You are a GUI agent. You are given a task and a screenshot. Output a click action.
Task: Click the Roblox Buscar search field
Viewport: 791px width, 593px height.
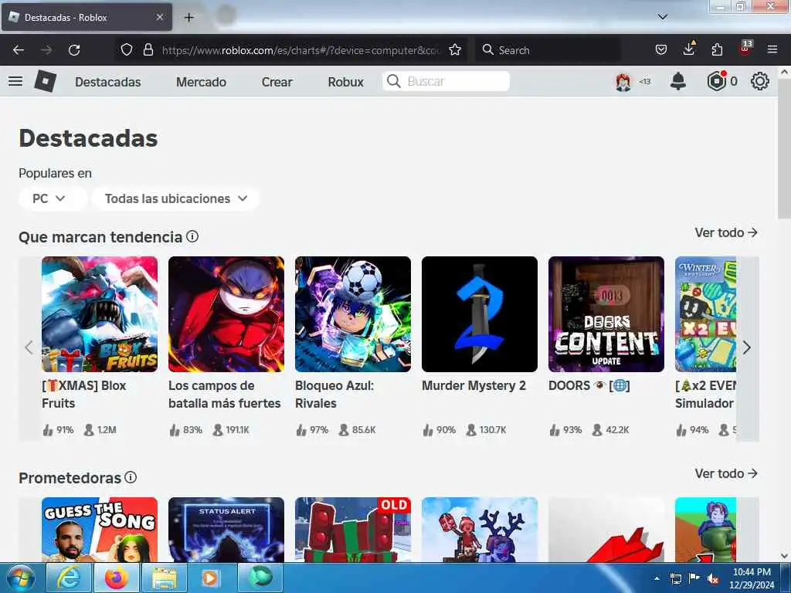pyautogui.click(x=446, y=81)
